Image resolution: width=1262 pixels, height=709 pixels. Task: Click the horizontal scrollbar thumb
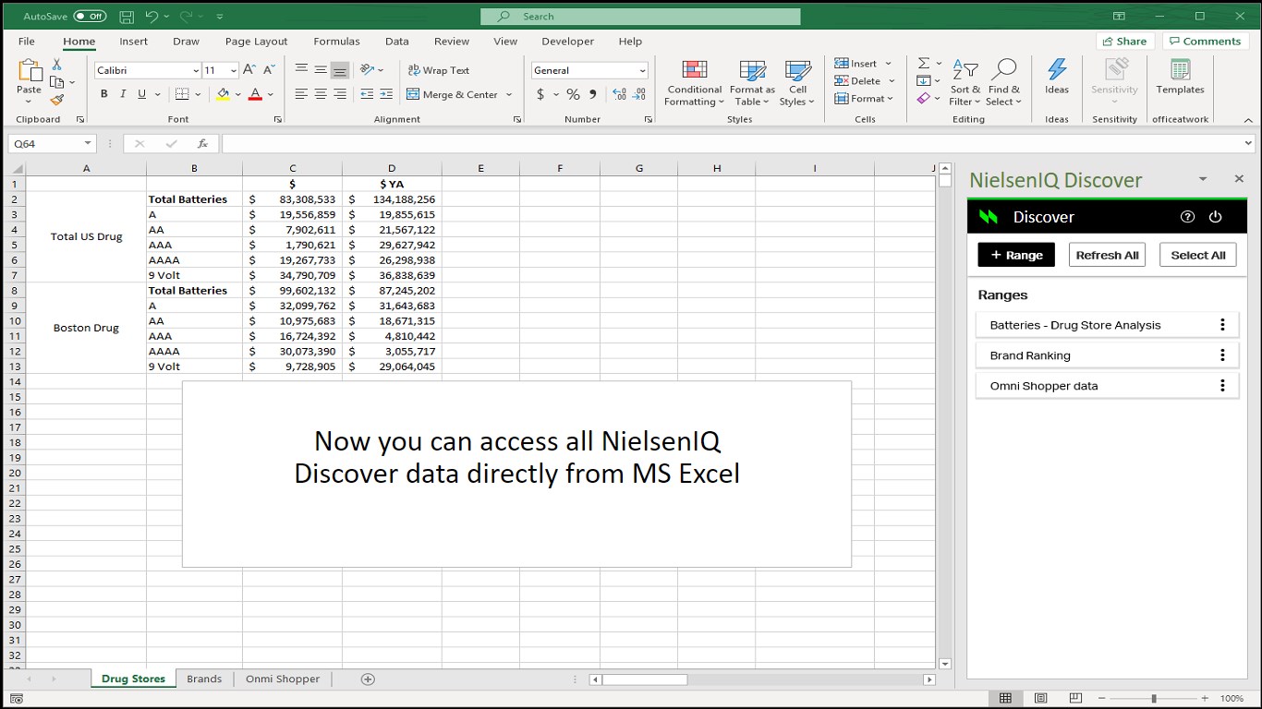[645, 679]
